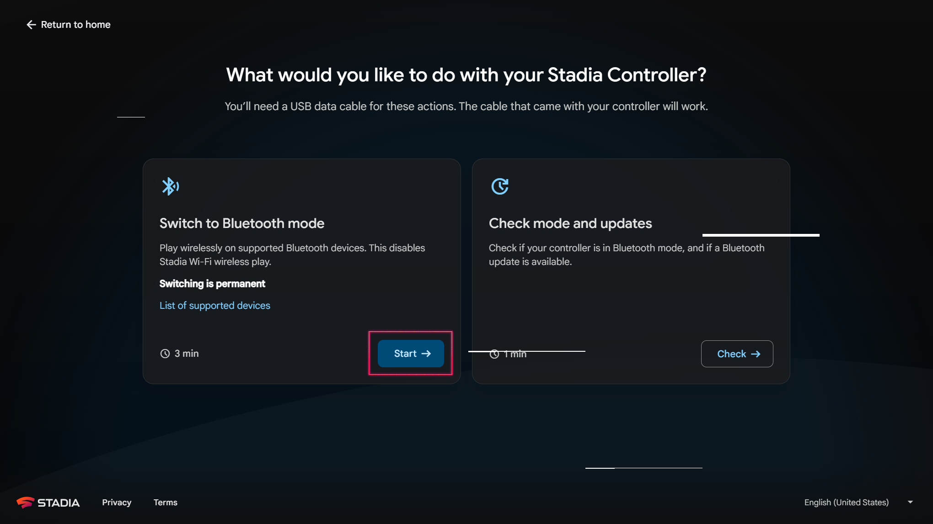Click the back arrow icon
This screenshot has height=524, width=933.
(x=31, y=25)
